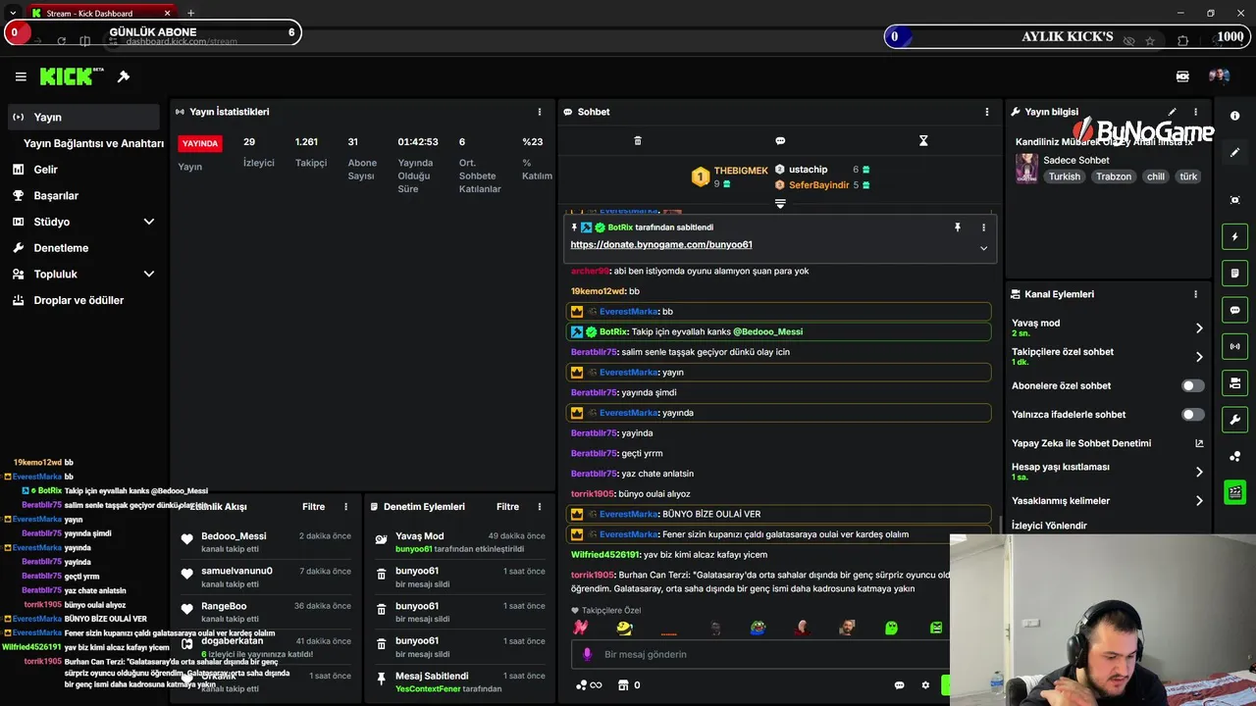Screen dimensions: 1256x706
Task: Expand the pinned message chevron
Action: click(x=983, y=248)
